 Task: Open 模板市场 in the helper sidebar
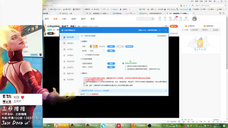pos(69,73)
